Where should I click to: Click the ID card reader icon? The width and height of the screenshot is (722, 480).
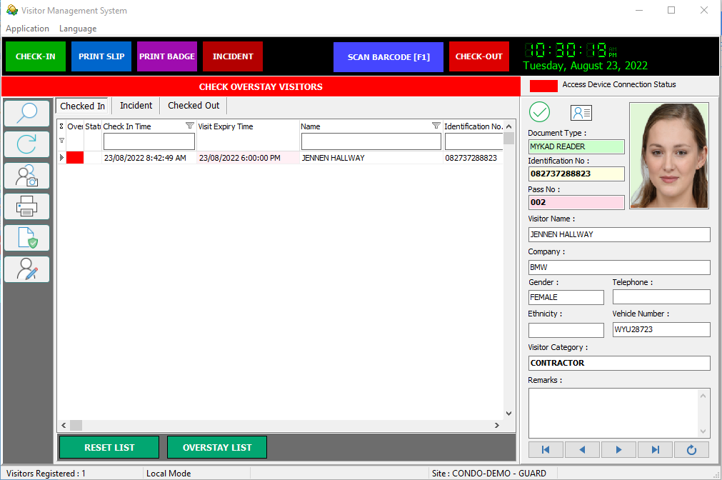coord(581,113)
